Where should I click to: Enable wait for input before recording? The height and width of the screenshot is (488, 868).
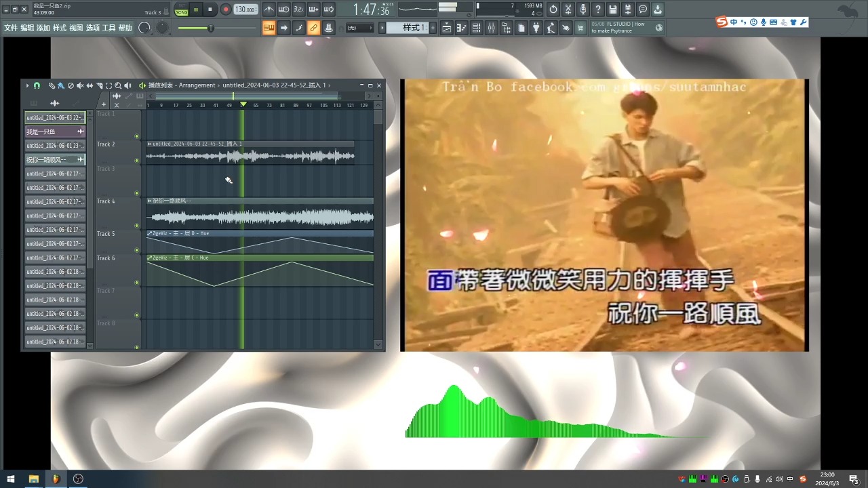click(284, 9)
